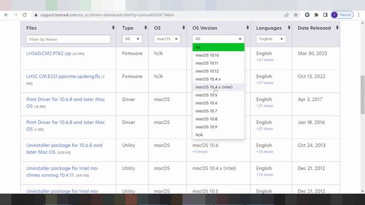Open LHSC.CM.E251.ppccme.updeng.fls firmware link
Viewport: 365px width, 205px height.
tap(63, 76)
